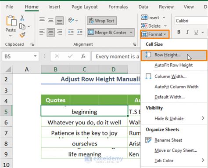Click the Orientation text angle icon

(71, 20)
